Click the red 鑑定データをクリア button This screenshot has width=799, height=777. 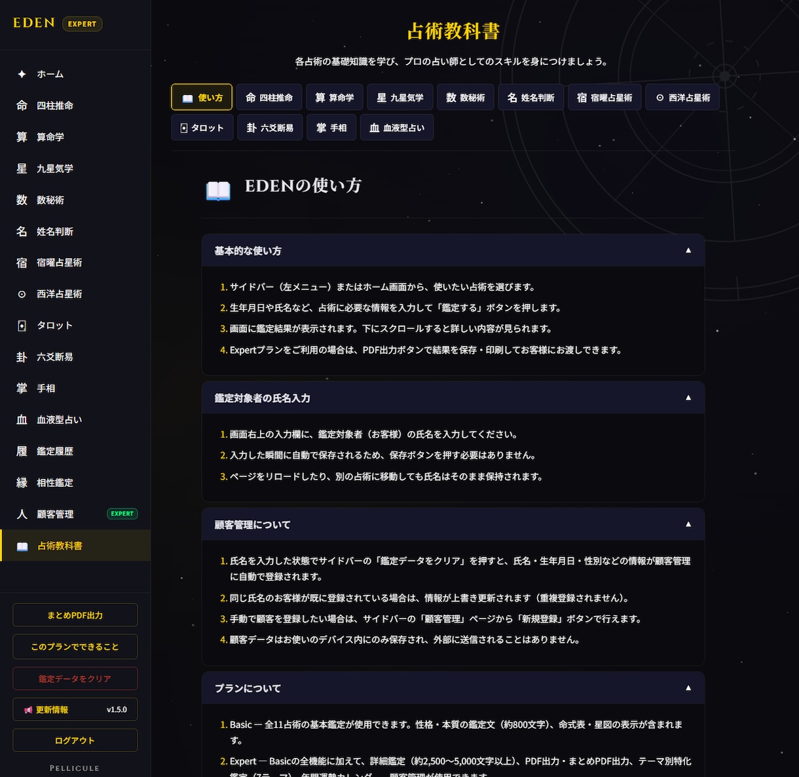click(75, 679)
